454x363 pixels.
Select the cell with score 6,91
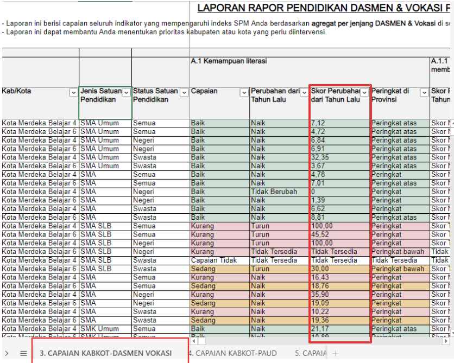click(x=340, y=149)
